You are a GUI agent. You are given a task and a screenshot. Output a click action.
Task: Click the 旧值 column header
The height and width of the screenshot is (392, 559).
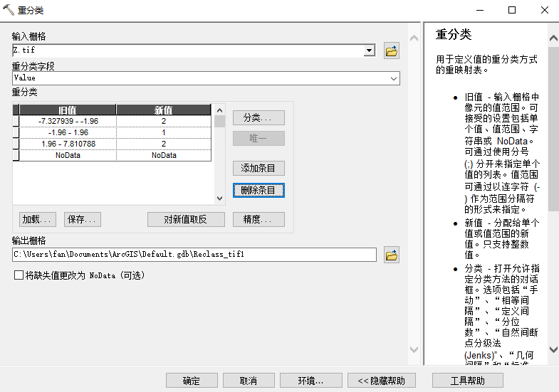68,110
